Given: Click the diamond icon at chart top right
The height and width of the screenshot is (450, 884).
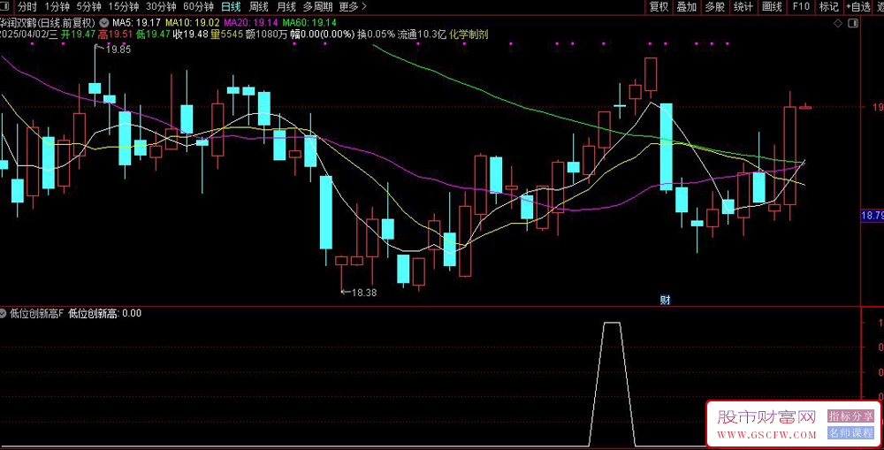Looking at the screenshot, I should (x=838, y=23).
